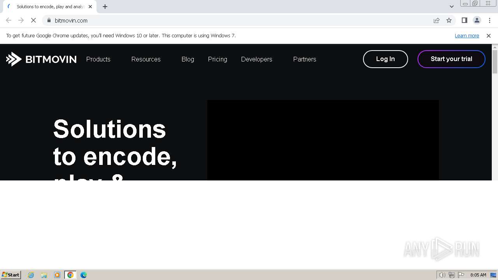The height and width of the screenshot is (280, 498).
Task: Go to the Blog page
Action: tap(188, 59)
